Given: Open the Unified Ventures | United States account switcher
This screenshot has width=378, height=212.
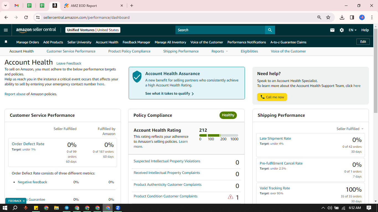Looking at the screenshot, I should (93, 30).
